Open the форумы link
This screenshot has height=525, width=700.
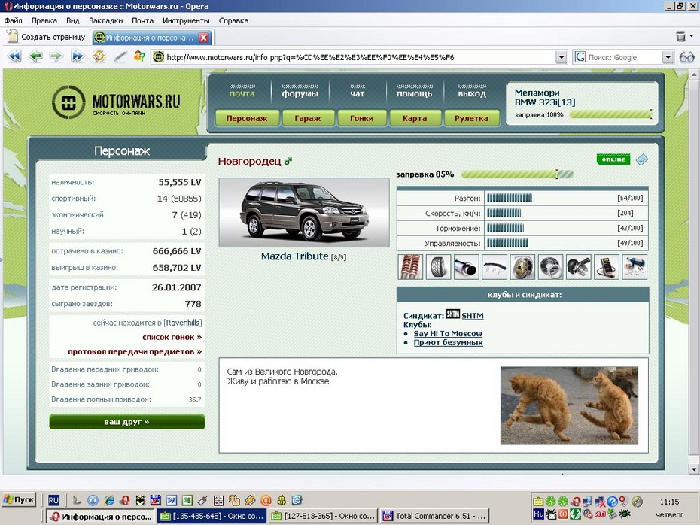300,93
